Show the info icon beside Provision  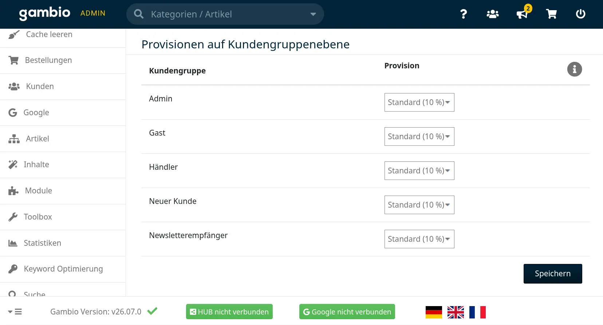click(x=575, y=69)
